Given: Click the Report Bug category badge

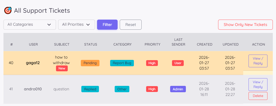Looking at the screenshot, I should pyautogui.click(x=122, y=63).
